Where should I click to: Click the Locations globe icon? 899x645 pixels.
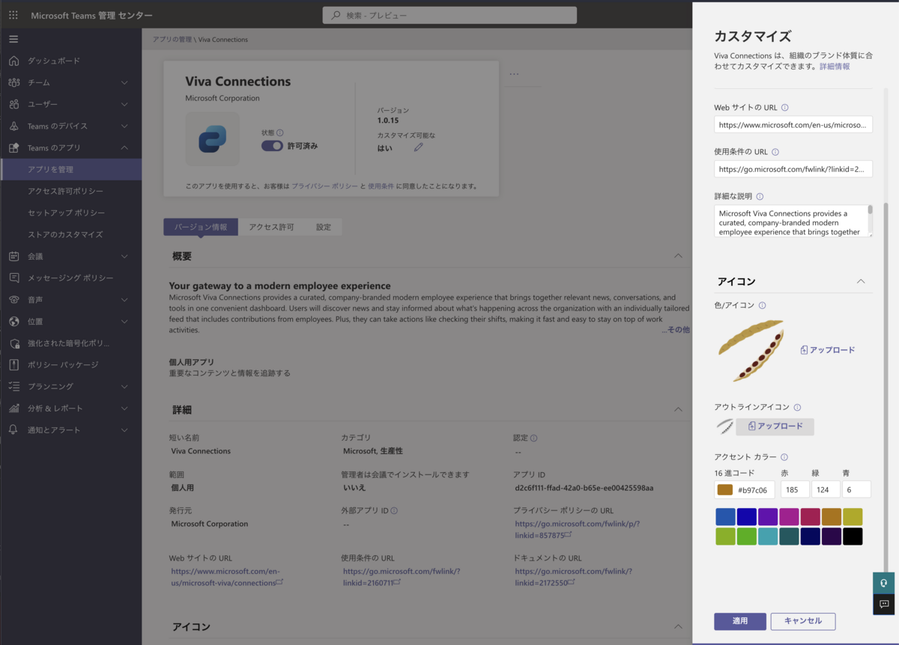coord(13,321)
